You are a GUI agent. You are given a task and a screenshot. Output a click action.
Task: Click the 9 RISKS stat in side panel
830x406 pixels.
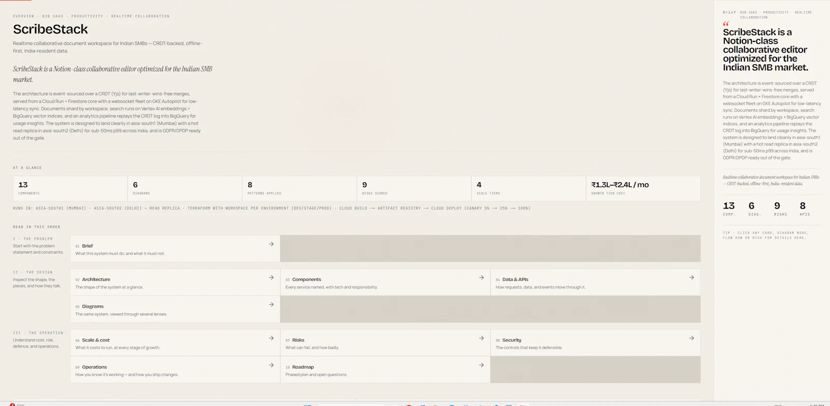point(780,209)
